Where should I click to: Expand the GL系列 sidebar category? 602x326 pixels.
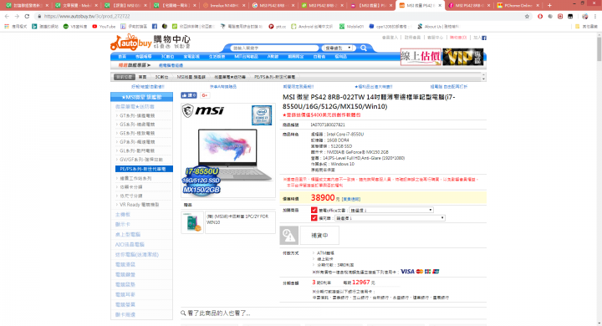[137, 151]
